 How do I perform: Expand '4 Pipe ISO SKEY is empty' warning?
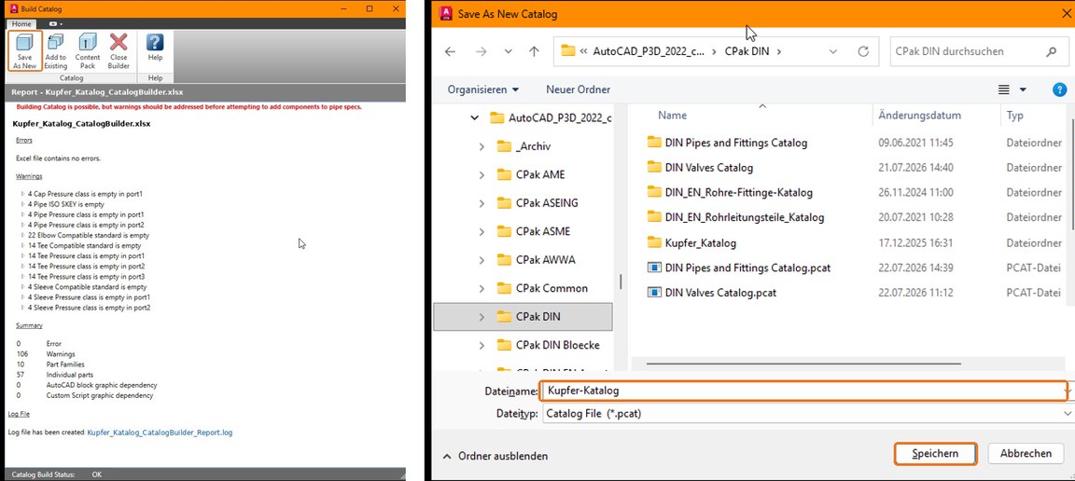point(23,204)
